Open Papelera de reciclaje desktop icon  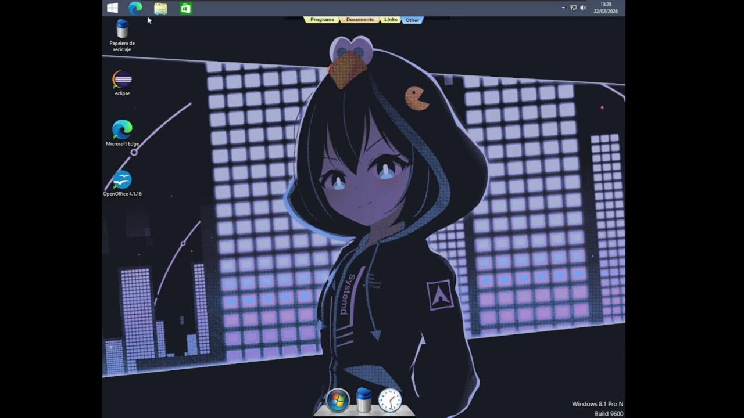[122, 35]
